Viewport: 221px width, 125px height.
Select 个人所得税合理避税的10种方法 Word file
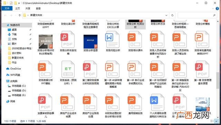coord(158,106)
